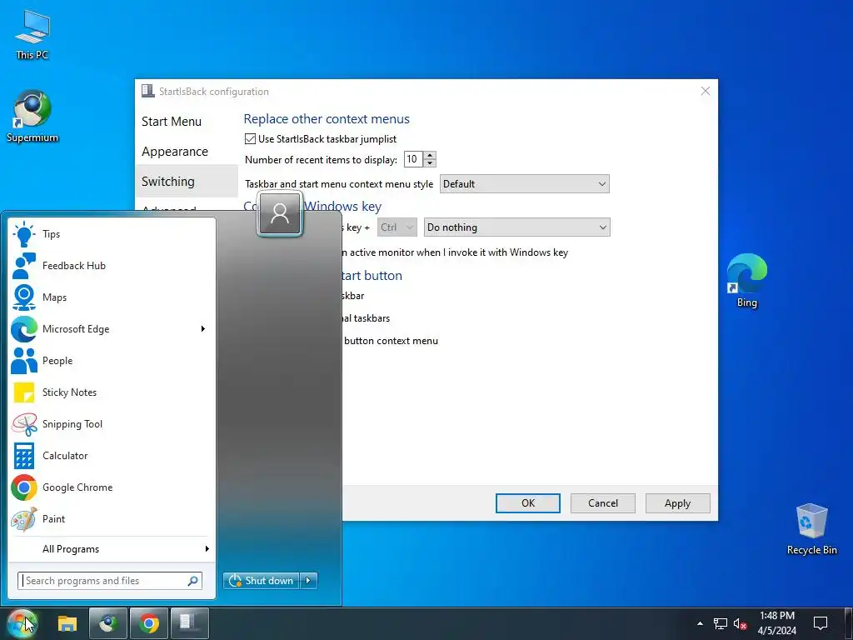The image size is (853, 640).
Task: Open the Ctrl modifier dropdown
Action: 397,227
